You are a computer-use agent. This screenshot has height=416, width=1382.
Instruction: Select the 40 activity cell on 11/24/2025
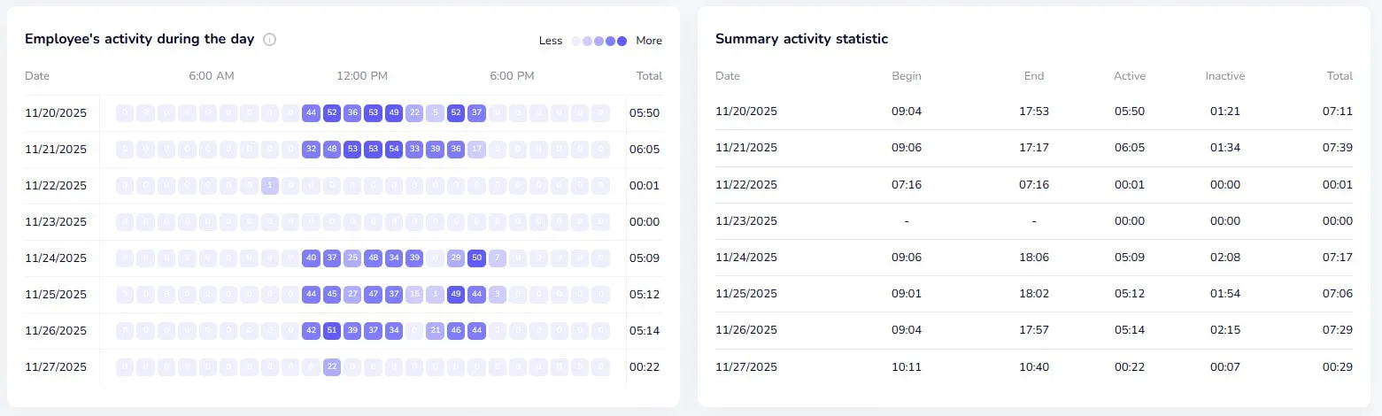tap(311, 258)
